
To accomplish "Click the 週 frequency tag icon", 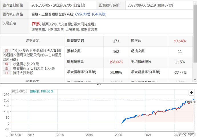I will point(7,64).
